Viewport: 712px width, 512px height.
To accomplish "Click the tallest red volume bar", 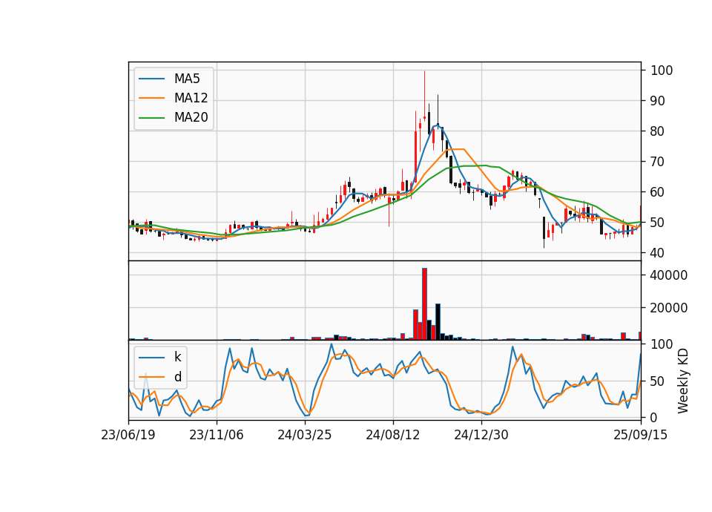I will point(424,304).
